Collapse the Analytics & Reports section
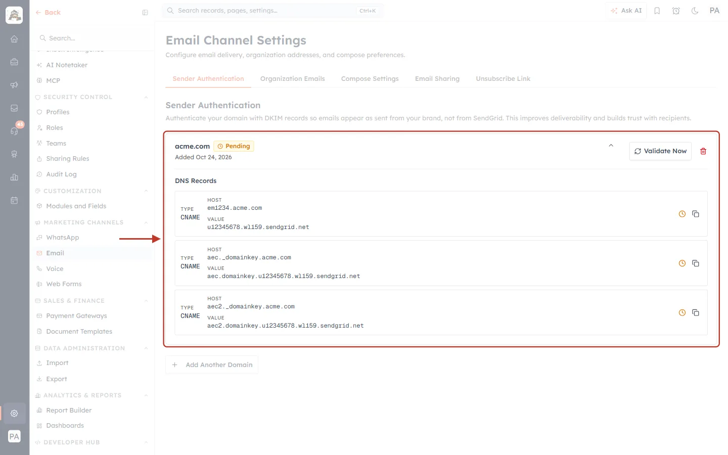Screen dimensions: 728x455 click(146, 395)
